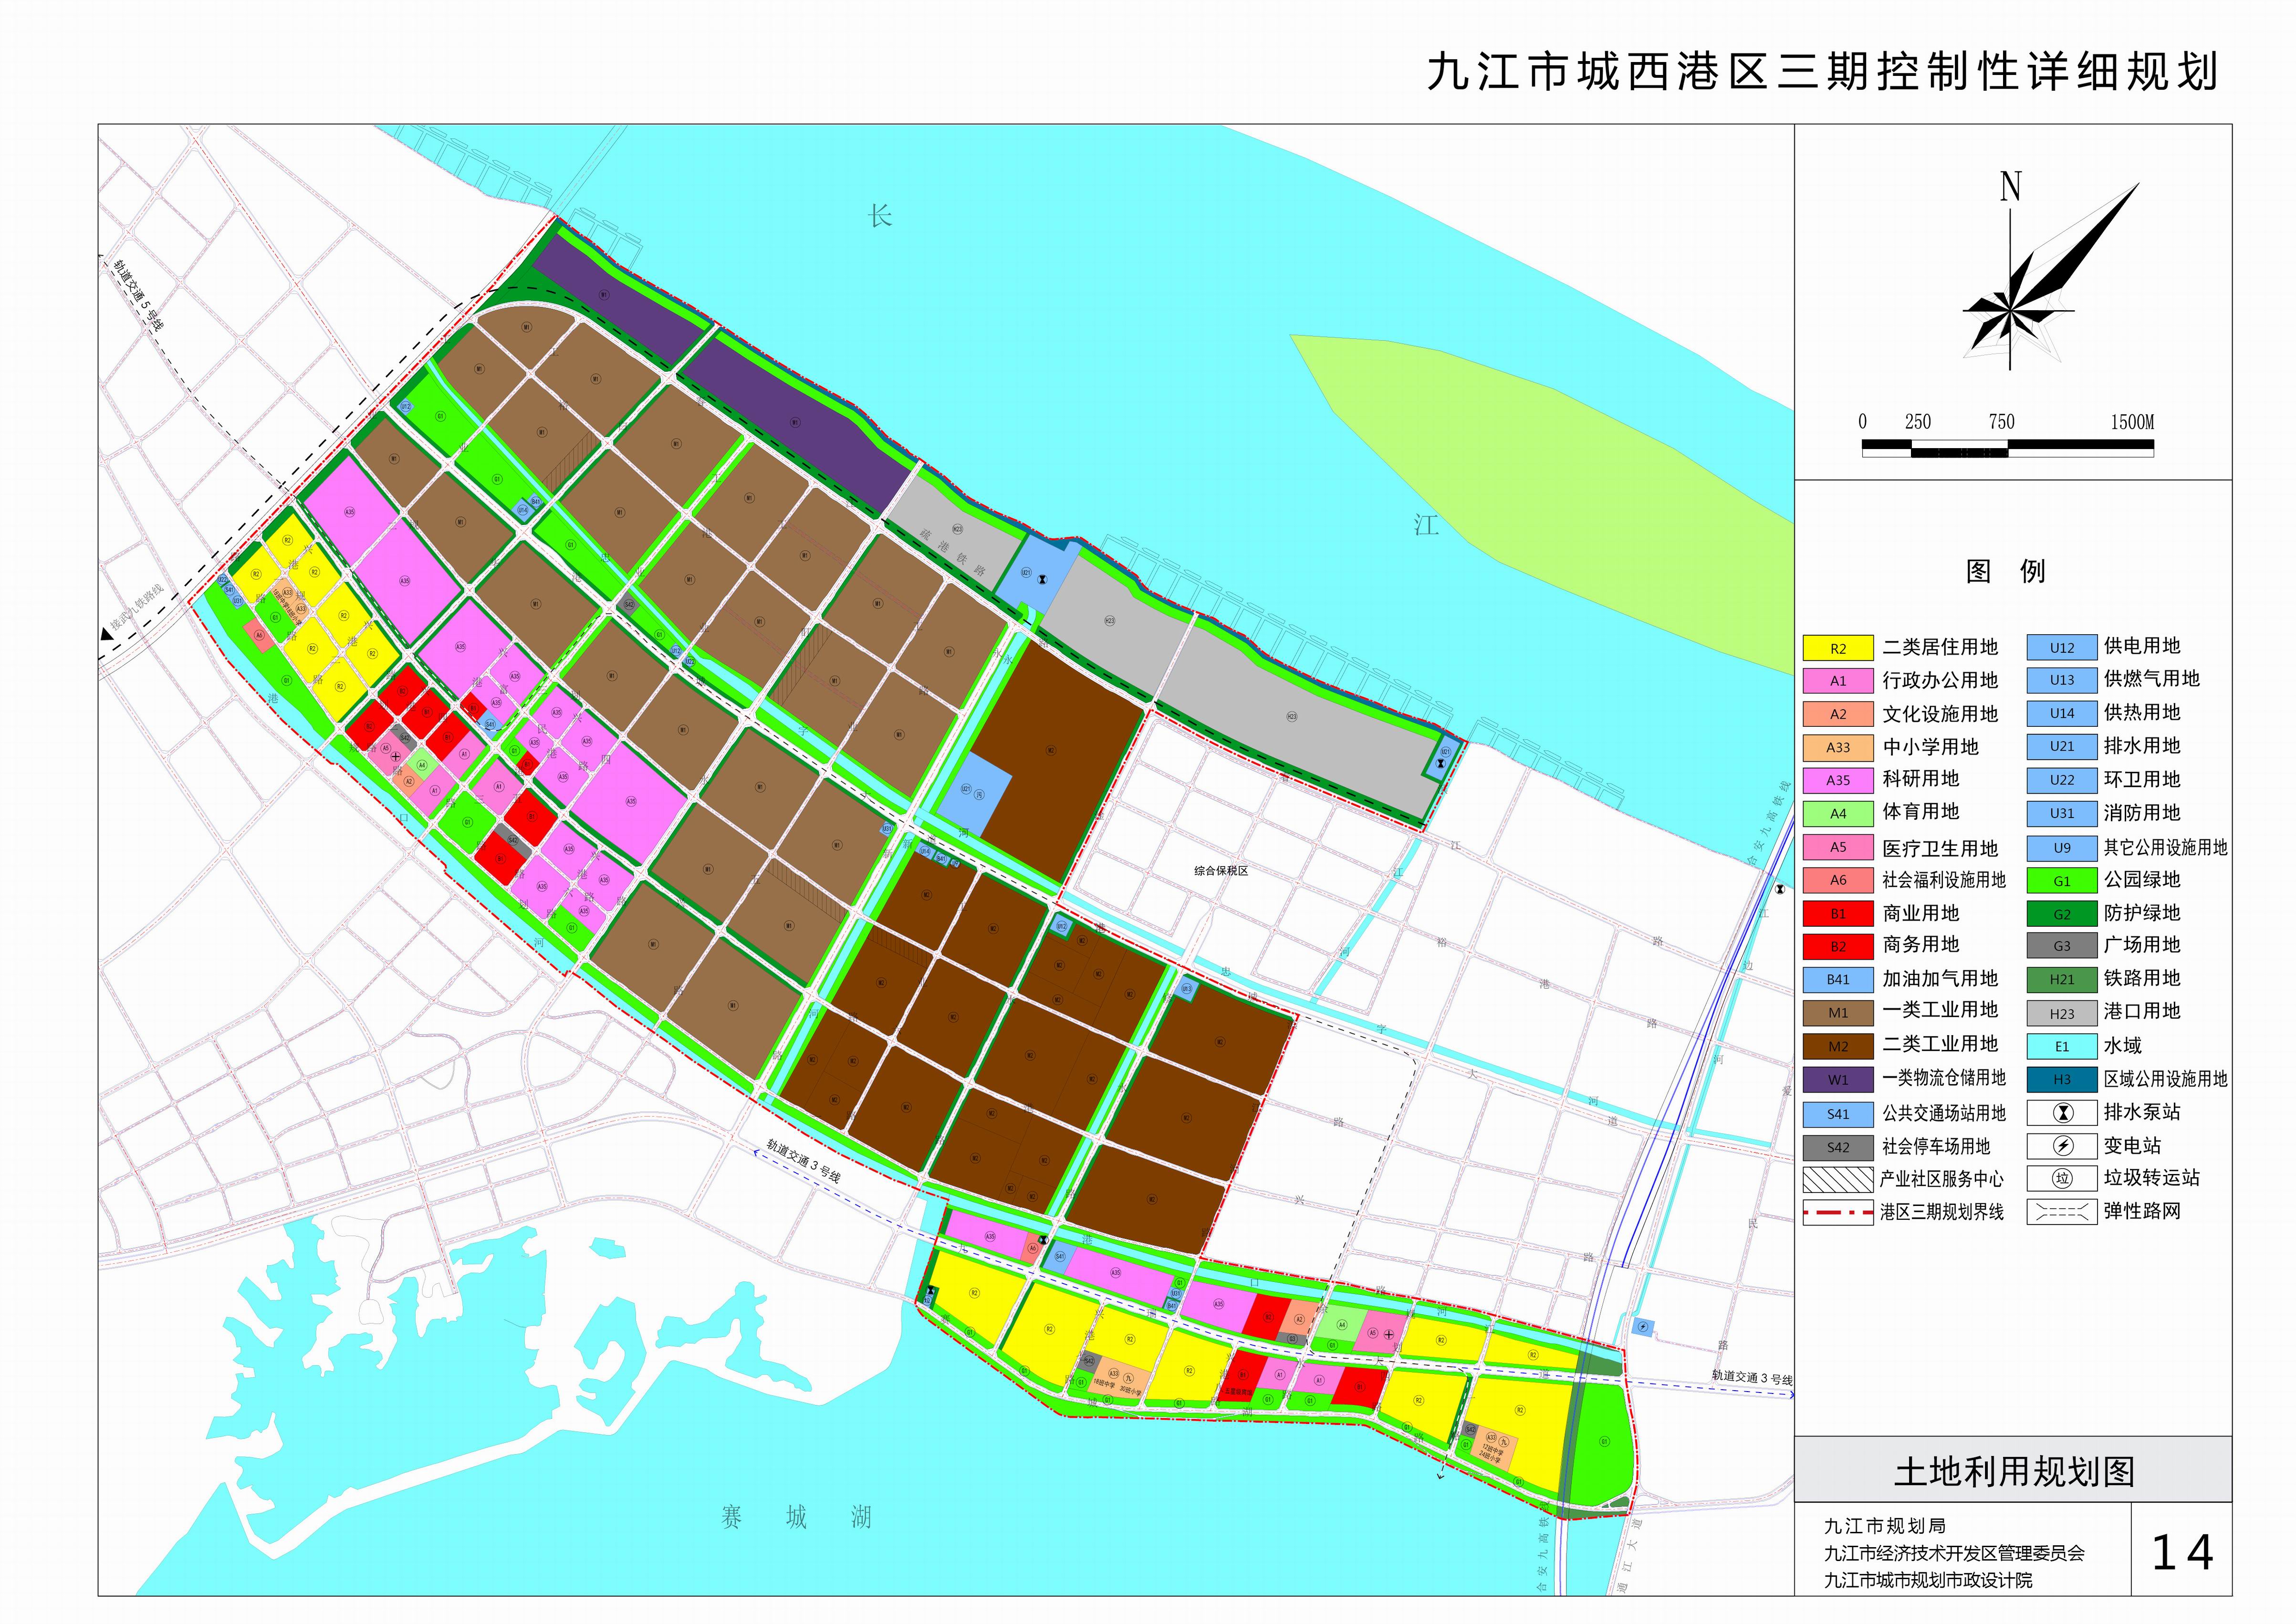Click the sheet number 14
This screenshot has width=2296, height=1624.
[2182, 1553]
